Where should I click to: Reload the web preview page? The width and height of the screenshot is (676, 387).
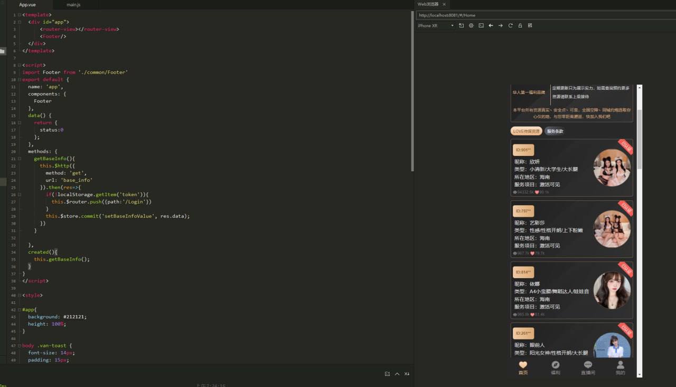(x=510, y=25)
